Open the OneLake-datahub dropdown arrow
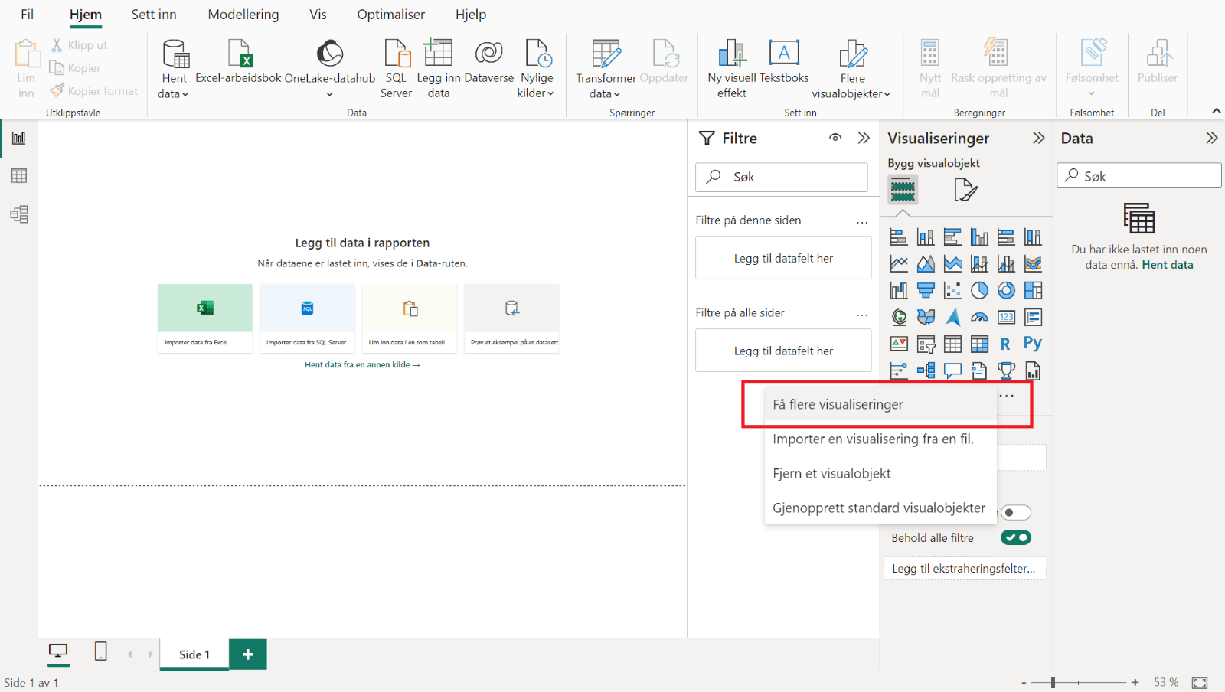Screen dimensions: 1225x692 pos(330,94)
